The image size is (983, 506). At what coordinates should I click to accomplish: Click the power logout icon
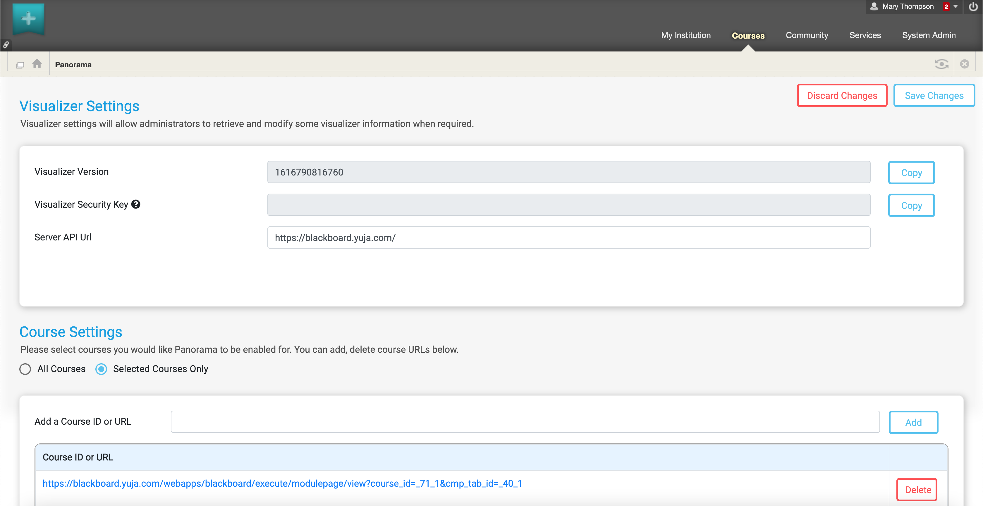tap(973, 6)
